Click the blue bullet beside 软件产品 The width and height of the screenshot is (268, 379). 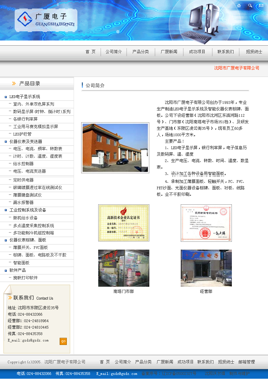click(x=6, y=270)
